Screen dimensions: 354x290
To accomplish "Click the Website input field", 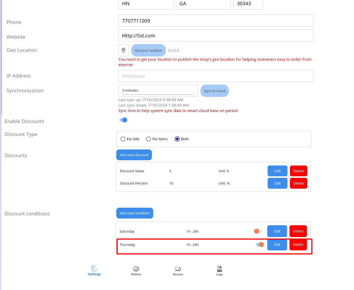I will pos(216,36).
